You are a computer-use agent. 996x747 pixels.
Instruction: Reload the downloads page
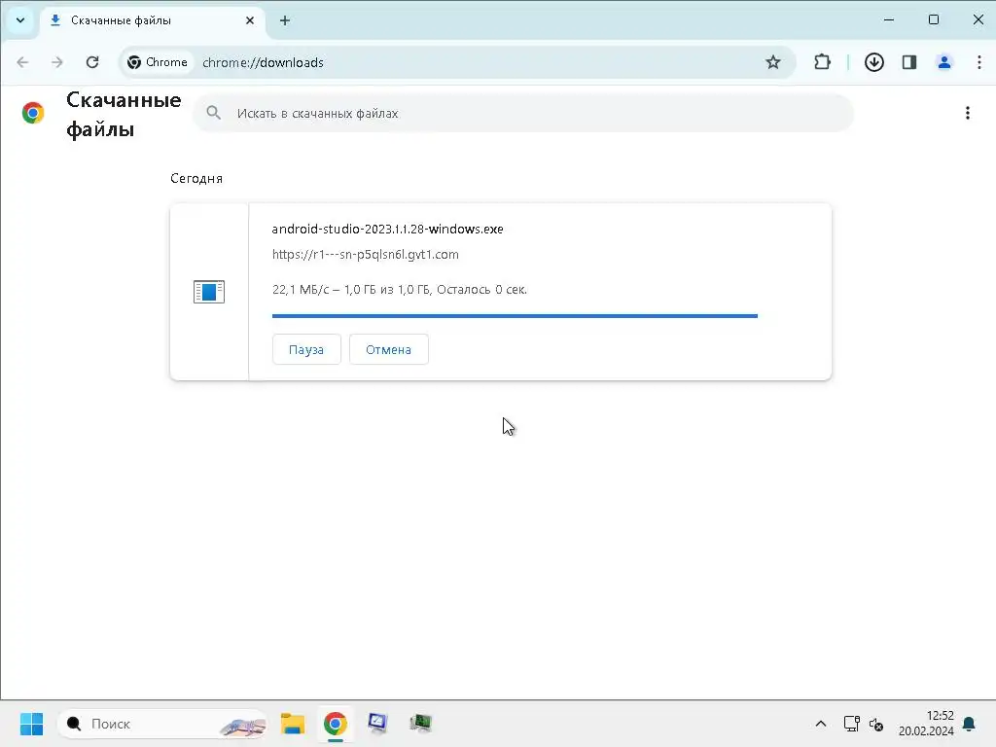pos(92,62)
